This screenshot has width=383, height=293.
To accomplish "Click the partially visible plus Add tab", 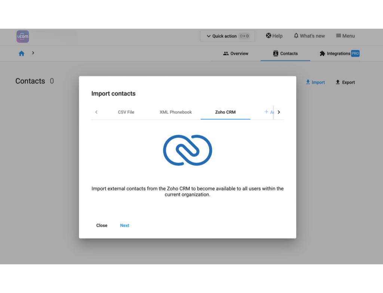I will click(269, 112).
